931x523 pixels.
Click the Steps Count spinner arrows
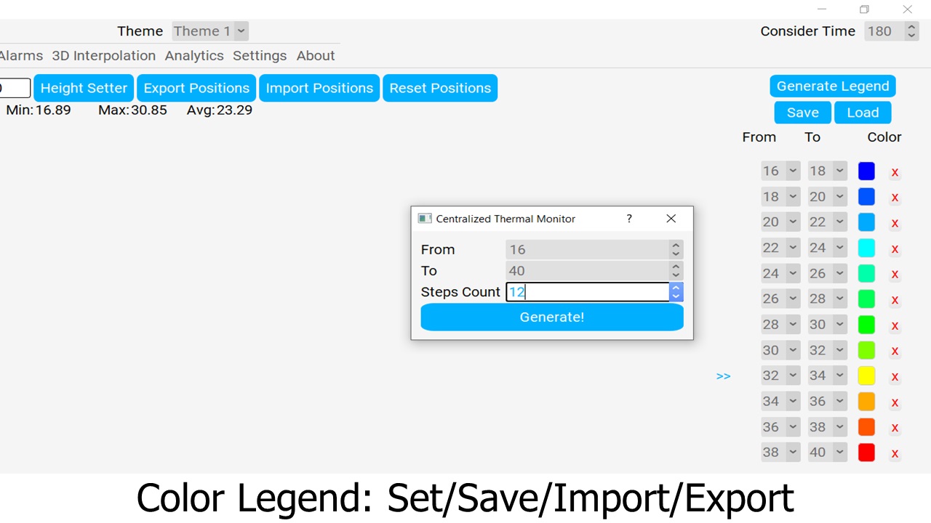click(676, 292)
